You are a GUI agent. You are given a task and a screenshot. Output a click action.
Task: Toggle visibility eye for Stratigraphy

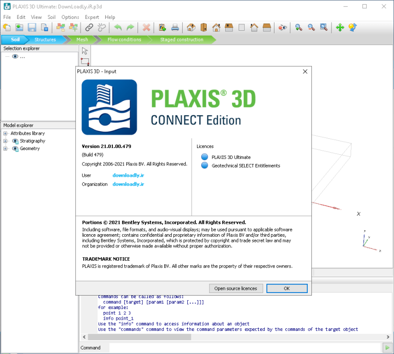[15, 141]
